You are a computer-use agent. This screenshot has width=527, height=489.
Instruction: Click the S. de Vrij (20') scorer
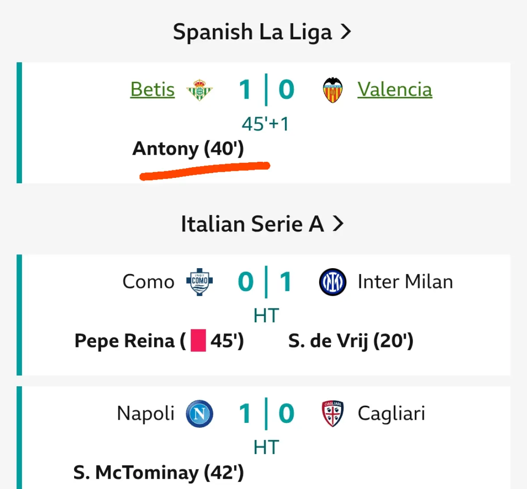pos(351,341)
